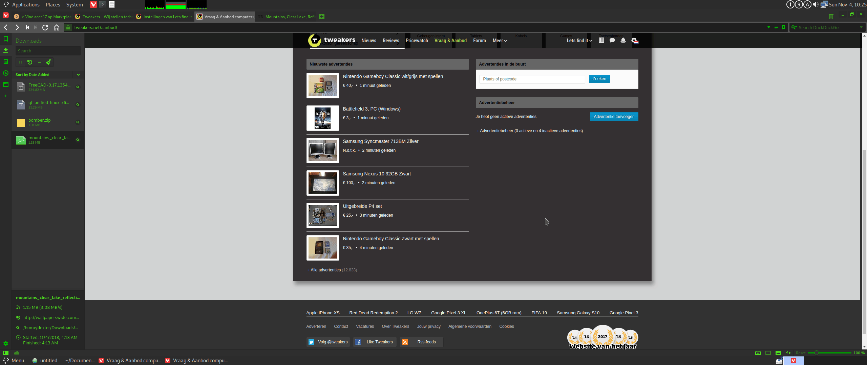The image size is (867, 365).
Task: Expand the Sort by Date Added dropdown
Action: pyautogui.click(x=78, y=75)
